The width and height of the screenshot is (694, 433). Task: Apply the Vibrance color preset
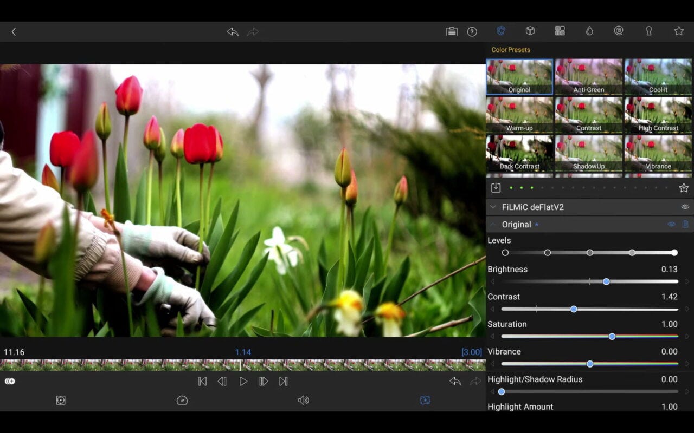(658, 154)
